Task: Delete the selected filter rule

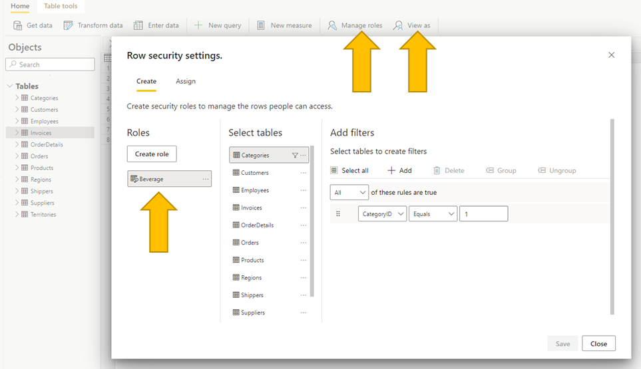Action: click(449, 170)
